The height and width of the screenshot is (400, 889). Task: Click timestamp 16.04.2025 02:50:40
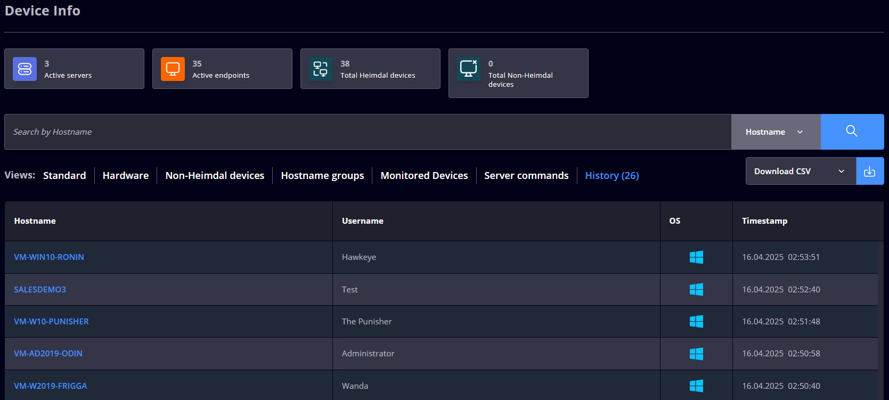pyautogui.click(x=781, y=386)
